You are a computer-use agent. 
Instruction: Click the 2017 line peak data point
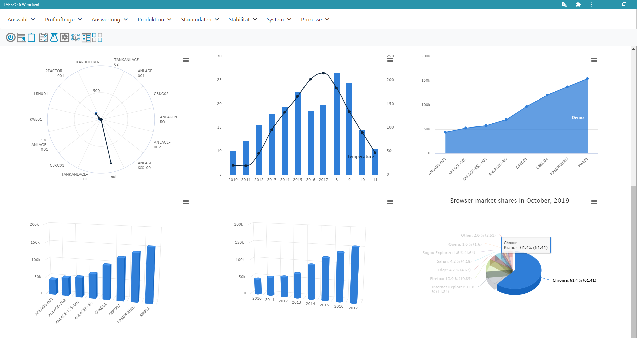(x=323, y=73)
